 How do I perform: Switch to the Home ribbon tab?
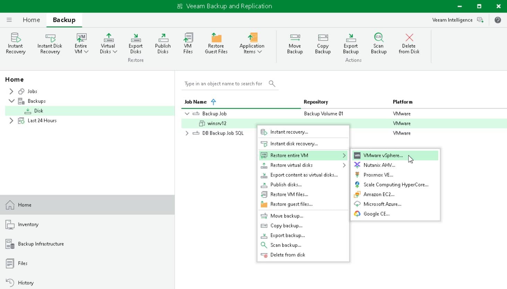31,20
